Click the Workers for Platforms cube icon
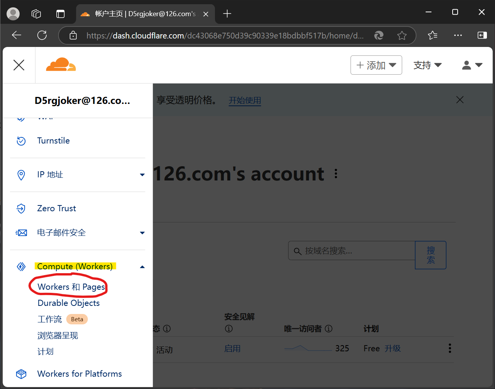The width and height of the screenshot is (495, 389). click(21, 374)
